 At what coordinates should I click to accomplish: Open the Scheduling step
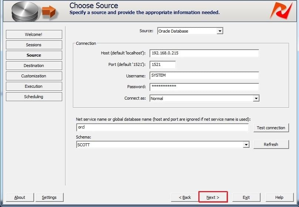click(x=34, y=97)
